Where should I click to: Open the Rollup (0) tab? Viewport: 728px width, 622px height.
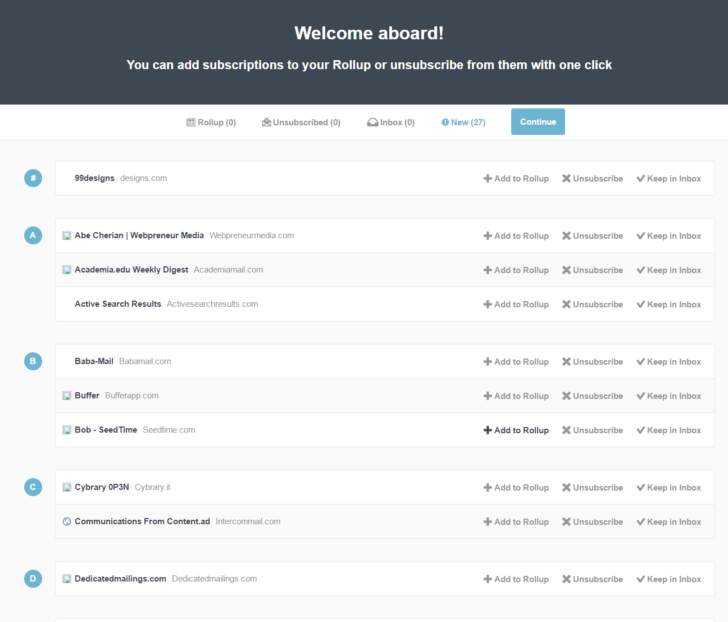click(x=211, y=122)
